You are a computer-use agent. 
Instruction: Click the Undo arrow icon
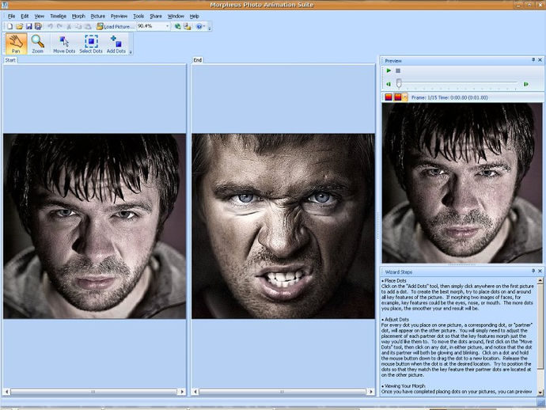pos(50,26)
